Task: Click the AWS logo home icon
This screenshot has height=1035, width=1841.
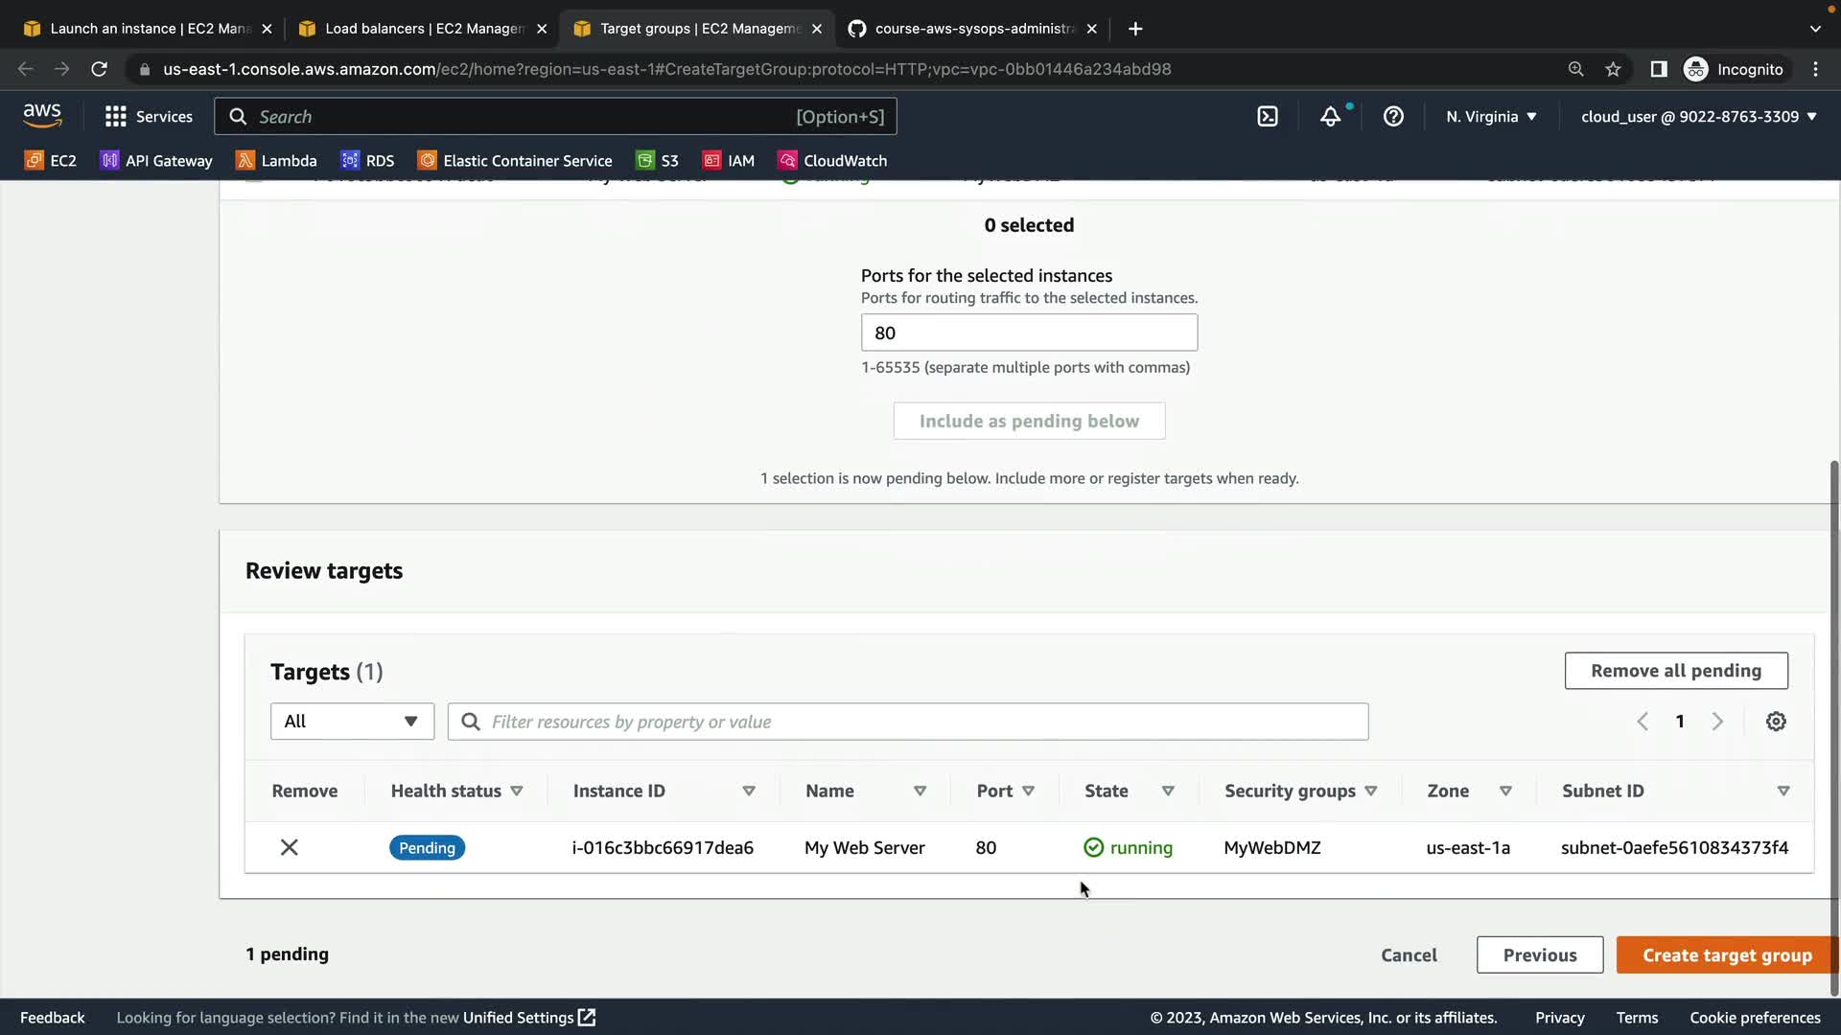Action: point(42,115)
